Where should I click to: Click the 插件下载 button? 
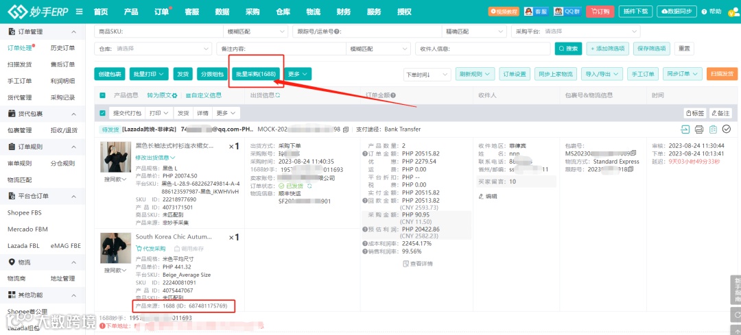(635, 12)
